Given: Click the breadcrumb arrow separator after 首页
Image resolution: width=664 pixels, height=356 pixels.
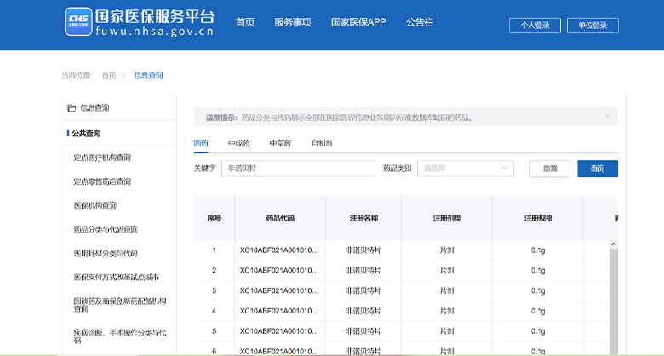Looking at the screenshot, I should click(123, 76).
